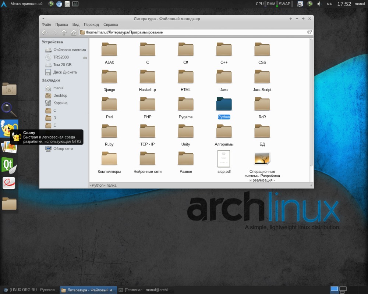Viewport: 368px width, 294px height.
Task: Open Меню приложений applications menu
Action: [x=22, y=4]
